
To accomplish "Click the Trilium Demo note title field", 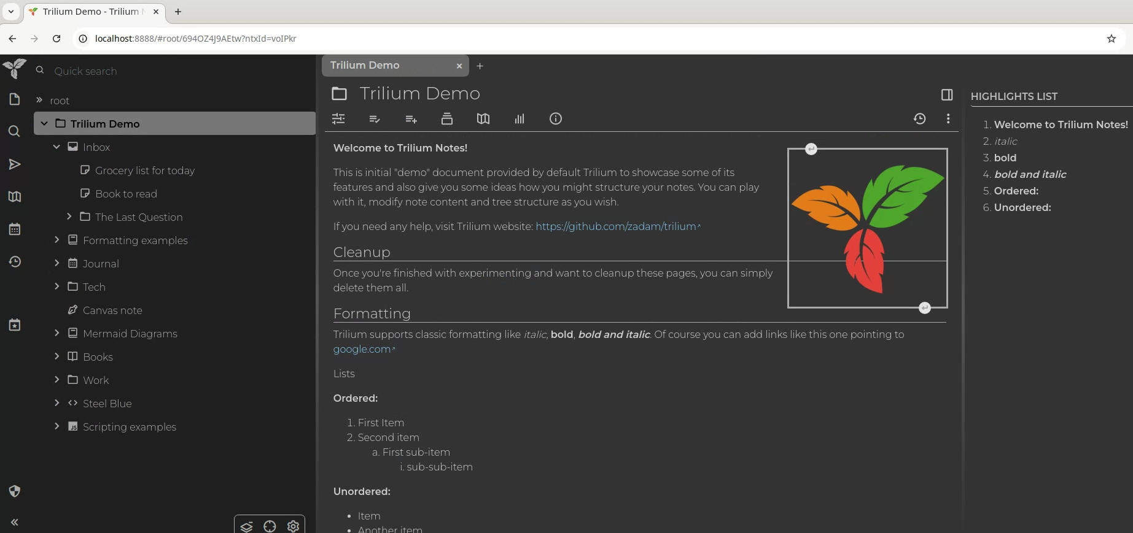I will tap(644, 94).
